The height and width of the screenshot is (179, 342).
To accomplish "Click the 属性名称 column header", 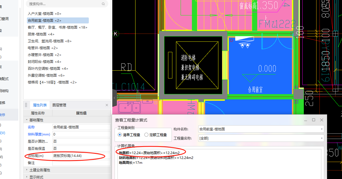I will pyautogui.click(x=38, y=113).
